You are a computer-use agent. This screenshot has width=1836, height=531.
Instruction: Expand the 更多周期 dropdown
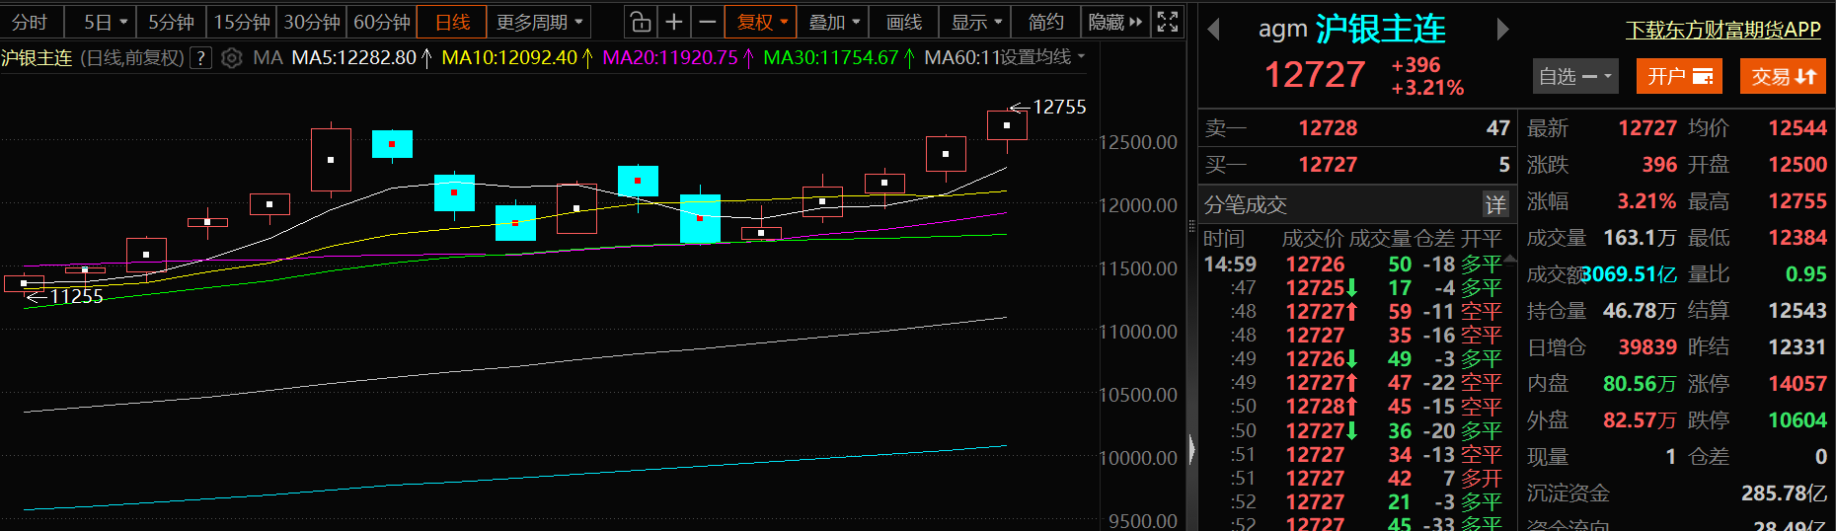(539, 22)
